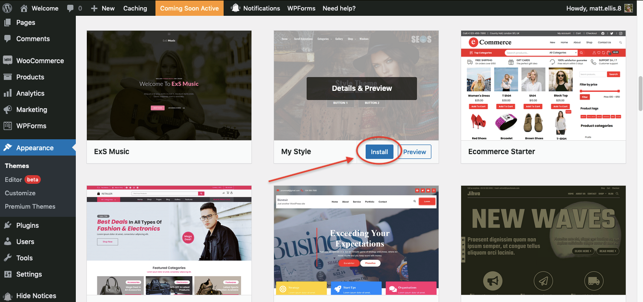
Task: Open the Need help? menu
Action: (339, 8)
